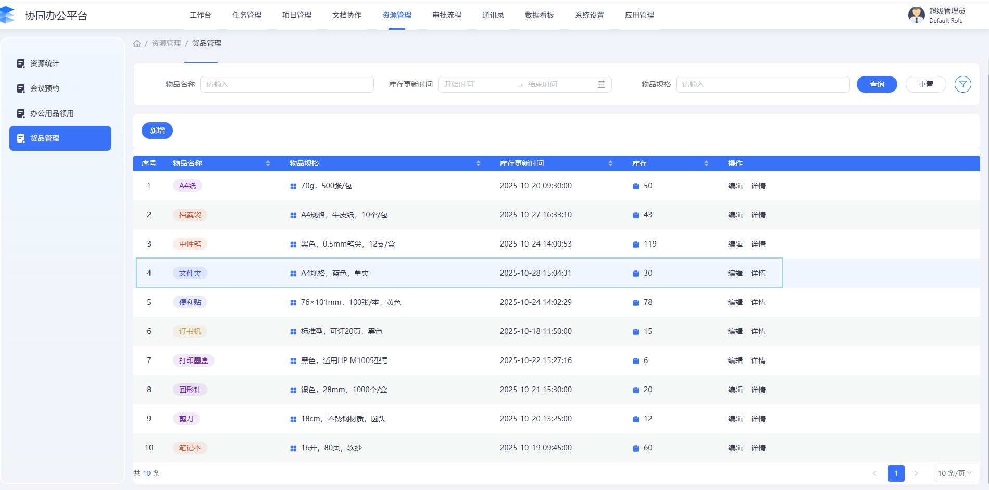This screenshot has width=989, height=490.
Task: Select 办公用品领用 in sidebar
Action: point(52,113)
